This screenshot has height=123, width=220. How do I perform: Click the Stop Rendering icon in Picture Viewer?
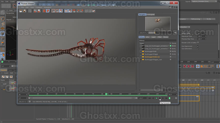point(30,11)
